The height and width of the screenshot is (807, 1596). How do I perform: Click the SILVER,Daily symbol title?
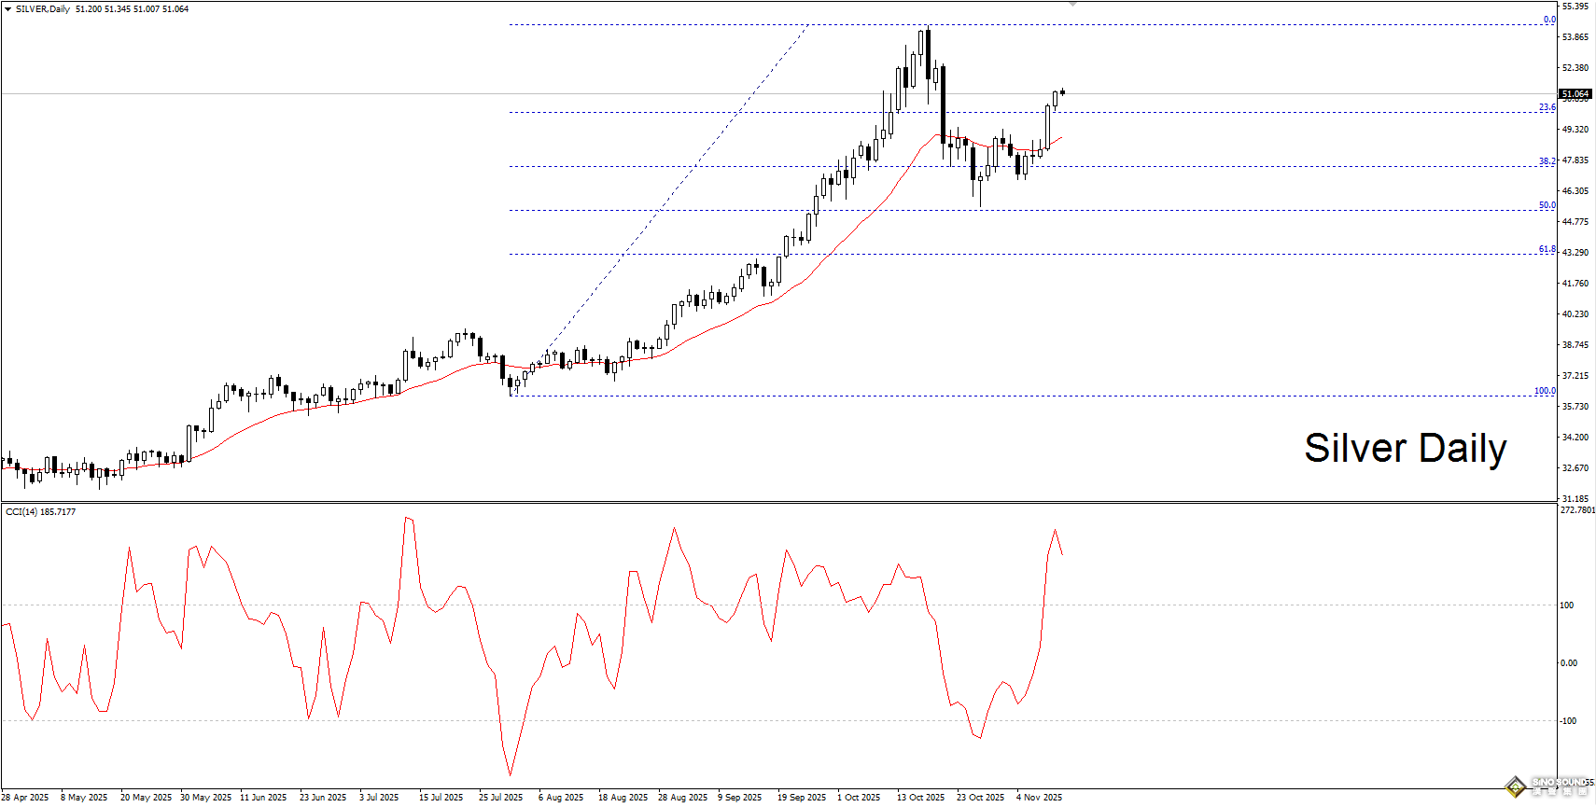(43, 9)
